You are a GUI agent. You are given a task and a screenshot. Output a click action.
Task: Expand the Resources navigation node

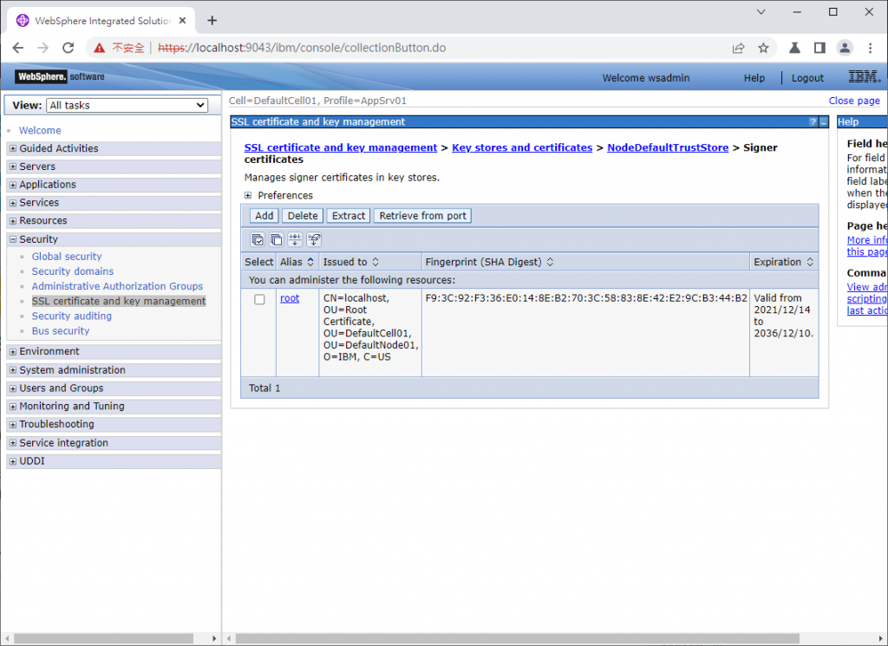(13, 221)
